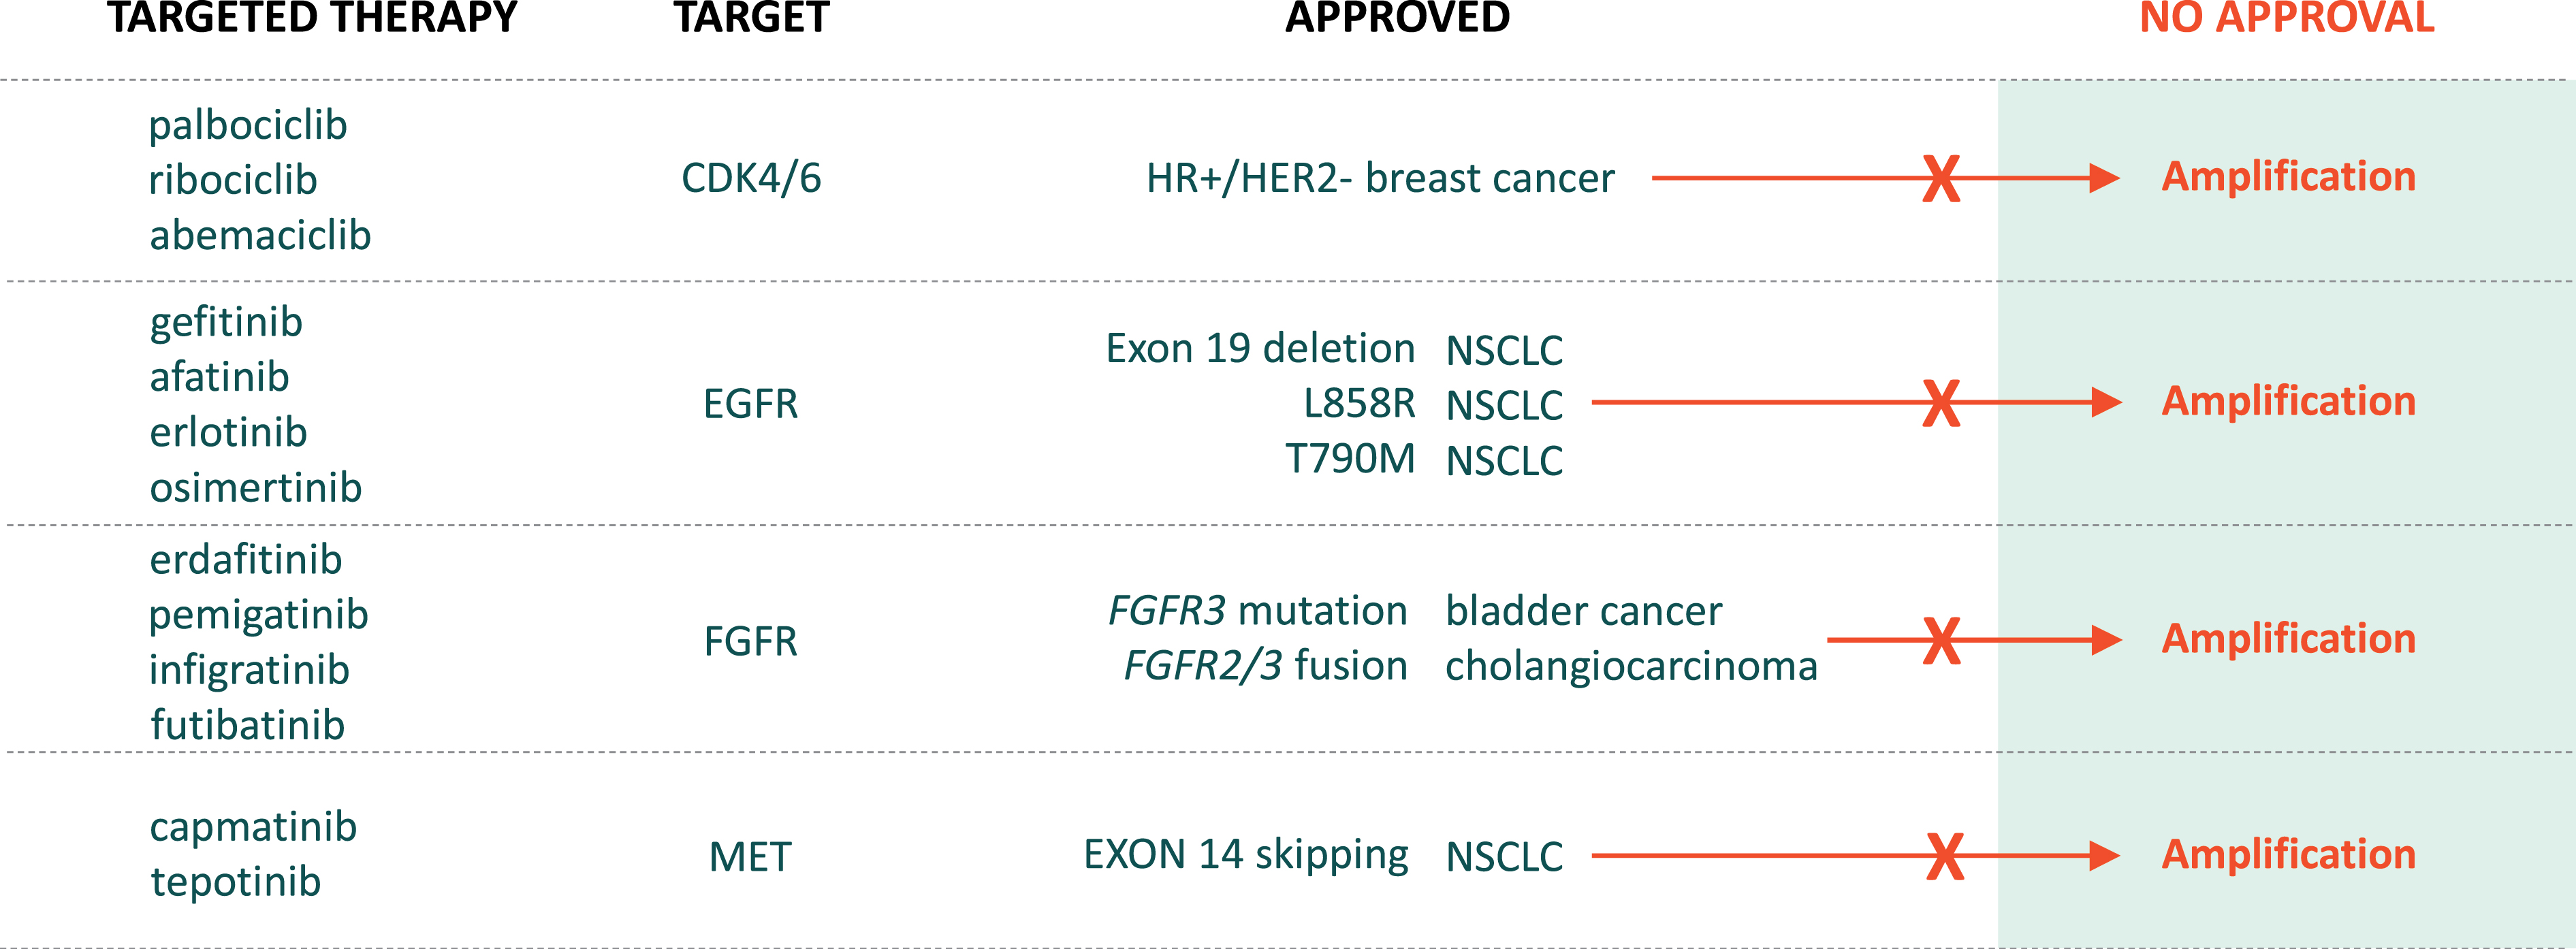This screenshot has width=2576, height=949.
Task: Click the palbociclib drug name
Action: pyautogui.click(x=248, y=126)
